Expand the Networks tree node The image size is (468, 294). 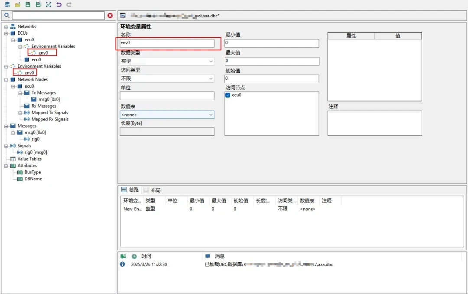pos(6,27)
